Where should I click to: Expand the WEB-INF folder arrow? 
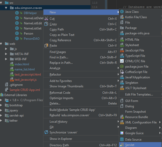point(6,59)
